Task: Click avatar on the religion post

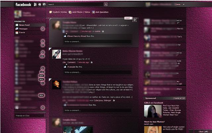Action: (x=57, y=85)
